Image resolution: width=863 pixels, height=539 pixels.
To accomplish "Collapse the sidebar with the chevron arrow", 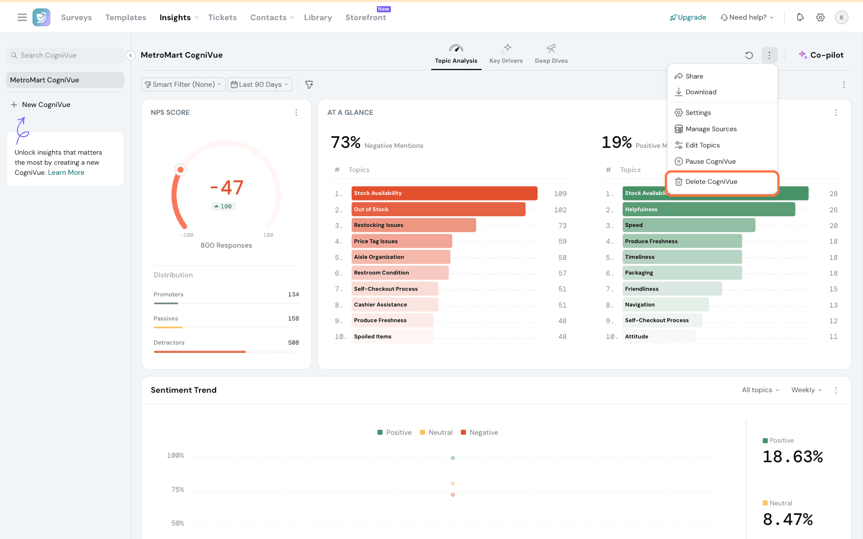I will coord(130,55).
